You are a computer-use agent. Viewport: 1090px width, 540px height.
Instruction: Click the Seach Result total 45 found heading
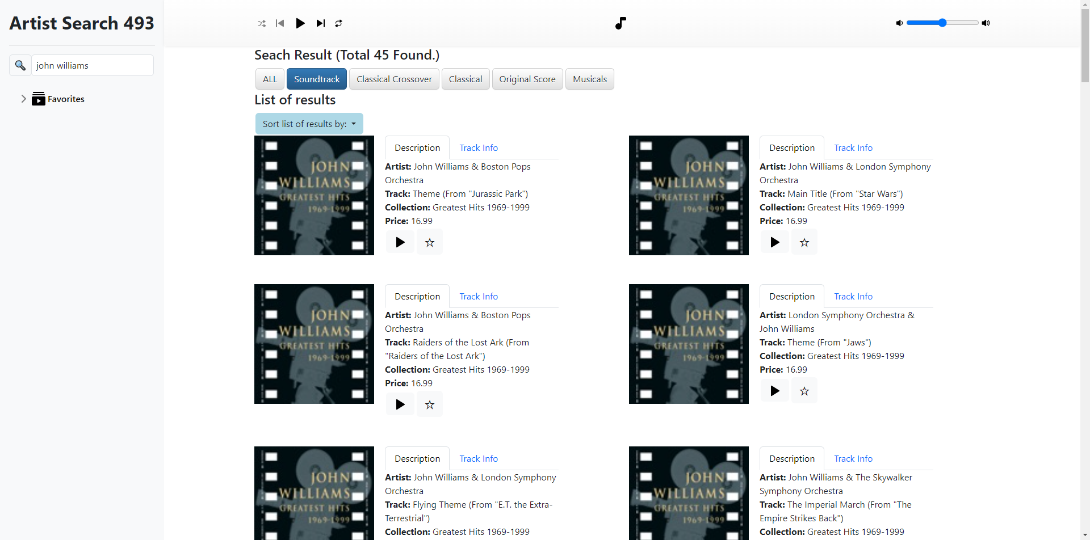point(347,55)
